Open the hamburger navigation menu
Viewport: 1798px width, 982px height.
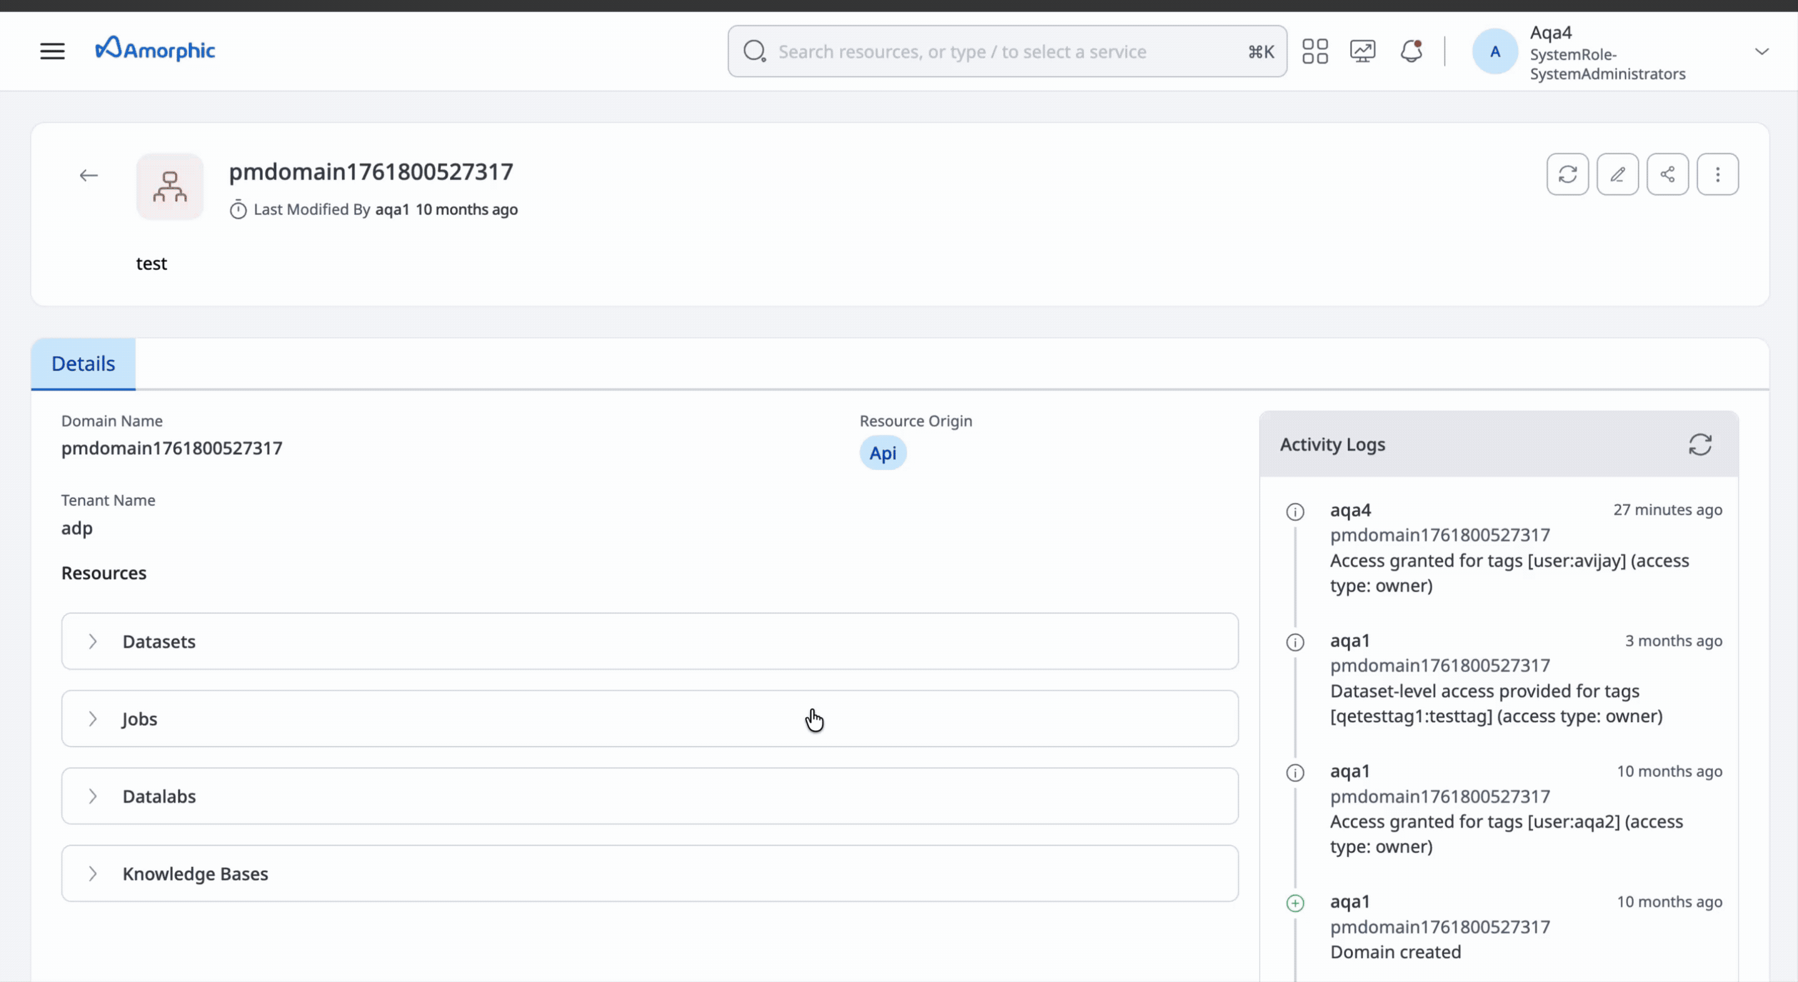(x=53, y=51)
